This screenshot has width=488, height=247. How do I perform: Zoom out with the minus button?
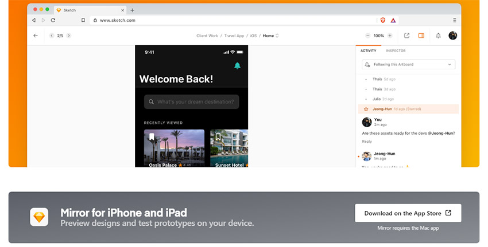click(367, 36)
